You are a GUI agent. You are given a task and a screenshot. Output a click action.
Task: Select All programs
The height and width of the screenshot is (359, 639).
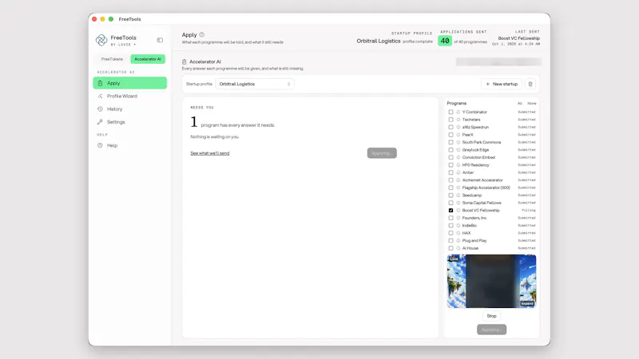coord(520,104)
